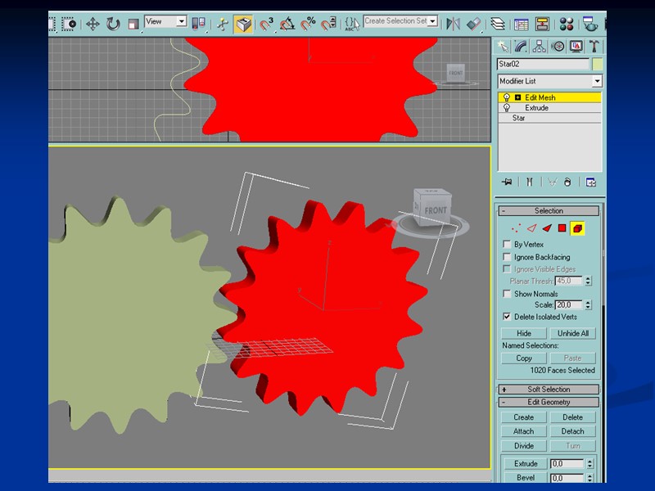Toggle the Extrude modifier lightbulb
The width and height of the screenshot is (655, 491).
(x=507, y=108)
